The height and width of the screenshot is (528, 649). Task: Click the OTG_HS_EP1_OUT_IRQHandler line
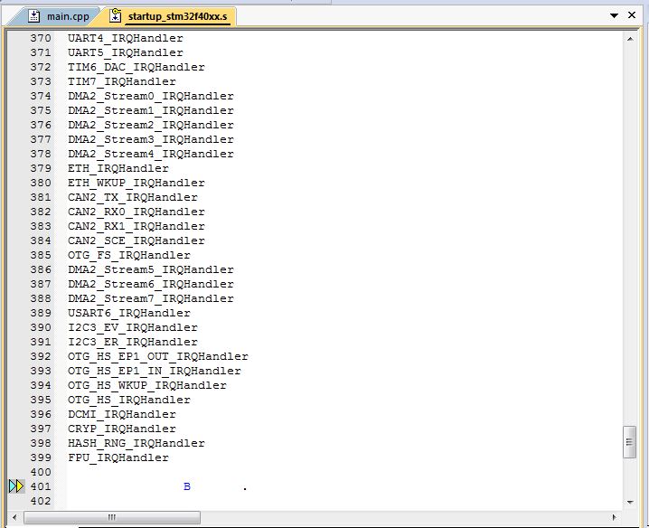click(158, 356)
